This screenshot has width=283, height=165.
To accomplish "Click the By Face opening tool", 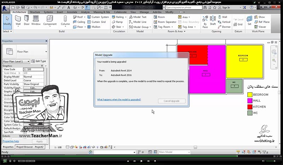I will (x=205, y=22).
